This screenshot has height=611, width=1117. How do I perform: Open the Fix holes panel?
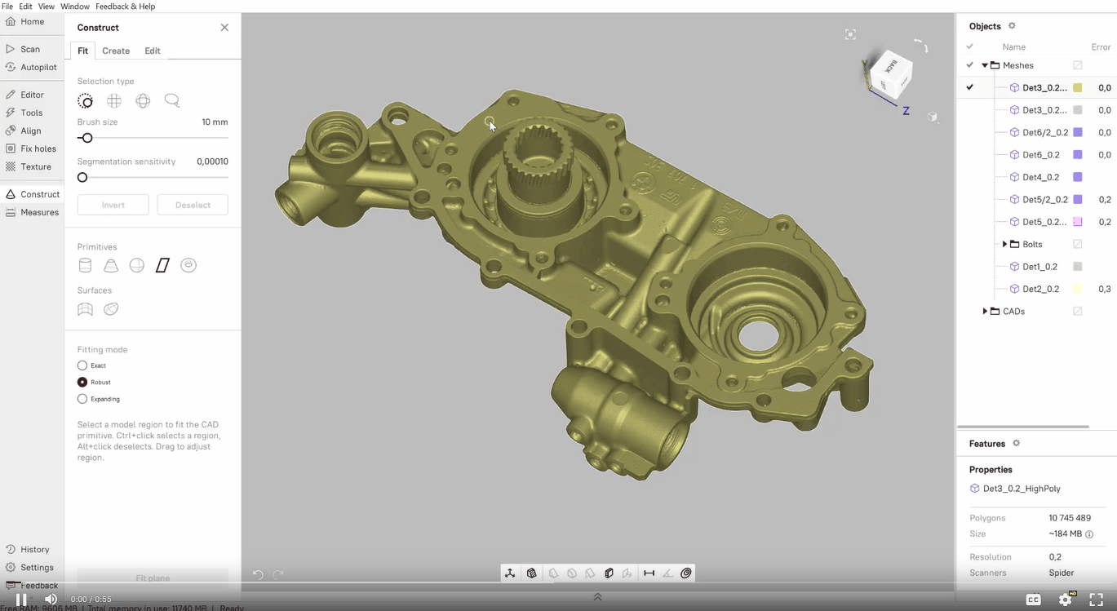click(31, 148)
